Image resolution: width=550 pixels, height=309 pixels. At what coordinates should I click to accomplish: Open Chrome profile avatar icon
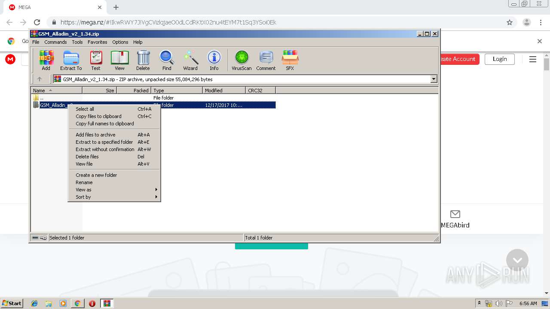(527, 22)
